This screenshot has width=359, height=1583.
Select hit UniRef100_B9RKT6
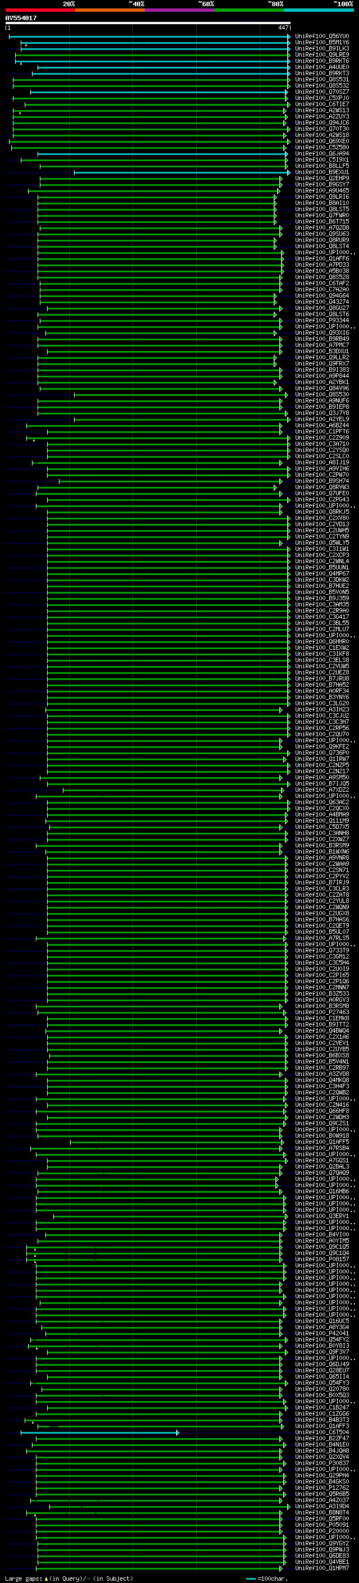[322, 61]
